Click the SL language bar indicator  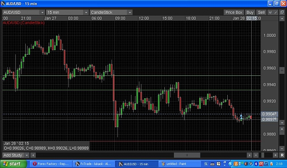click(206, 164)
